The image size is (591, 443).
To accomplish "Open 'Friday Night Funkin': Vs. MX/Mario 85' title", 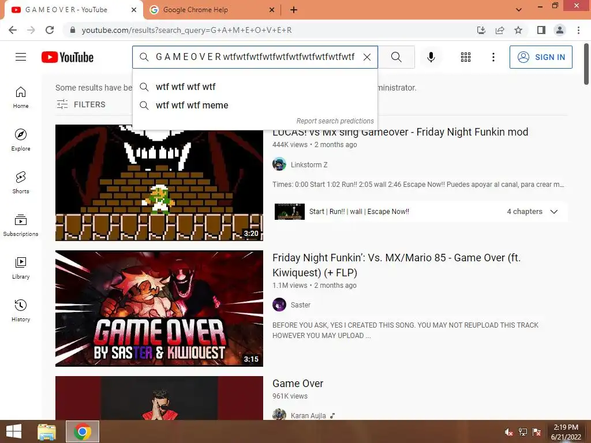I will click(397, 265).
